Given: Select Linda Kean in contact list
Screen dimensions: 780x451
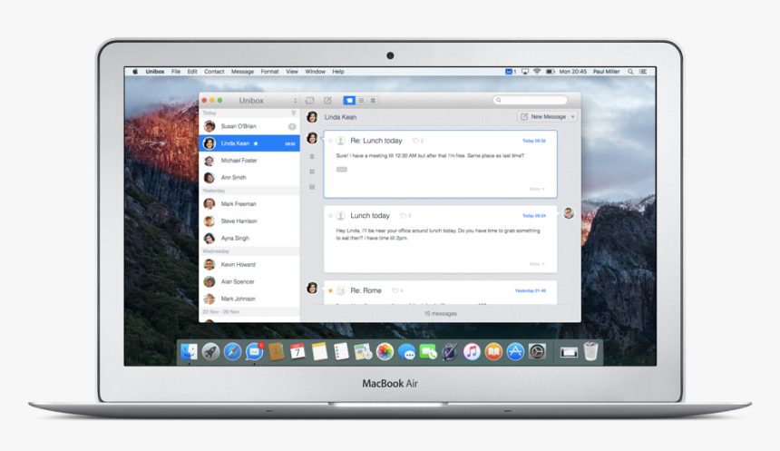Looking at the screenshot, I should point(249,143).
